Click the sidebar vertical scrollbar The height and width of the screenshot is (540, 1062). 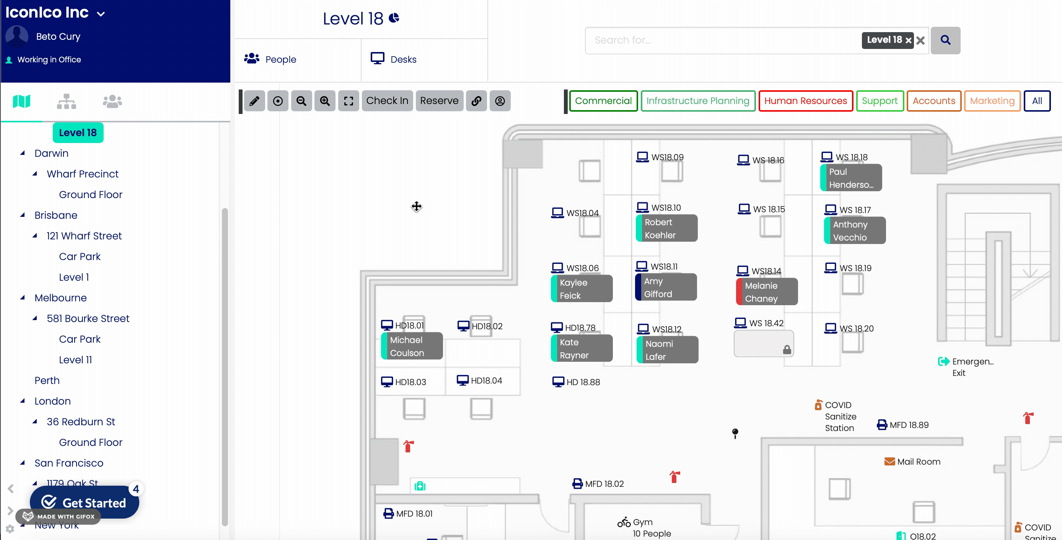pos(225,367)
